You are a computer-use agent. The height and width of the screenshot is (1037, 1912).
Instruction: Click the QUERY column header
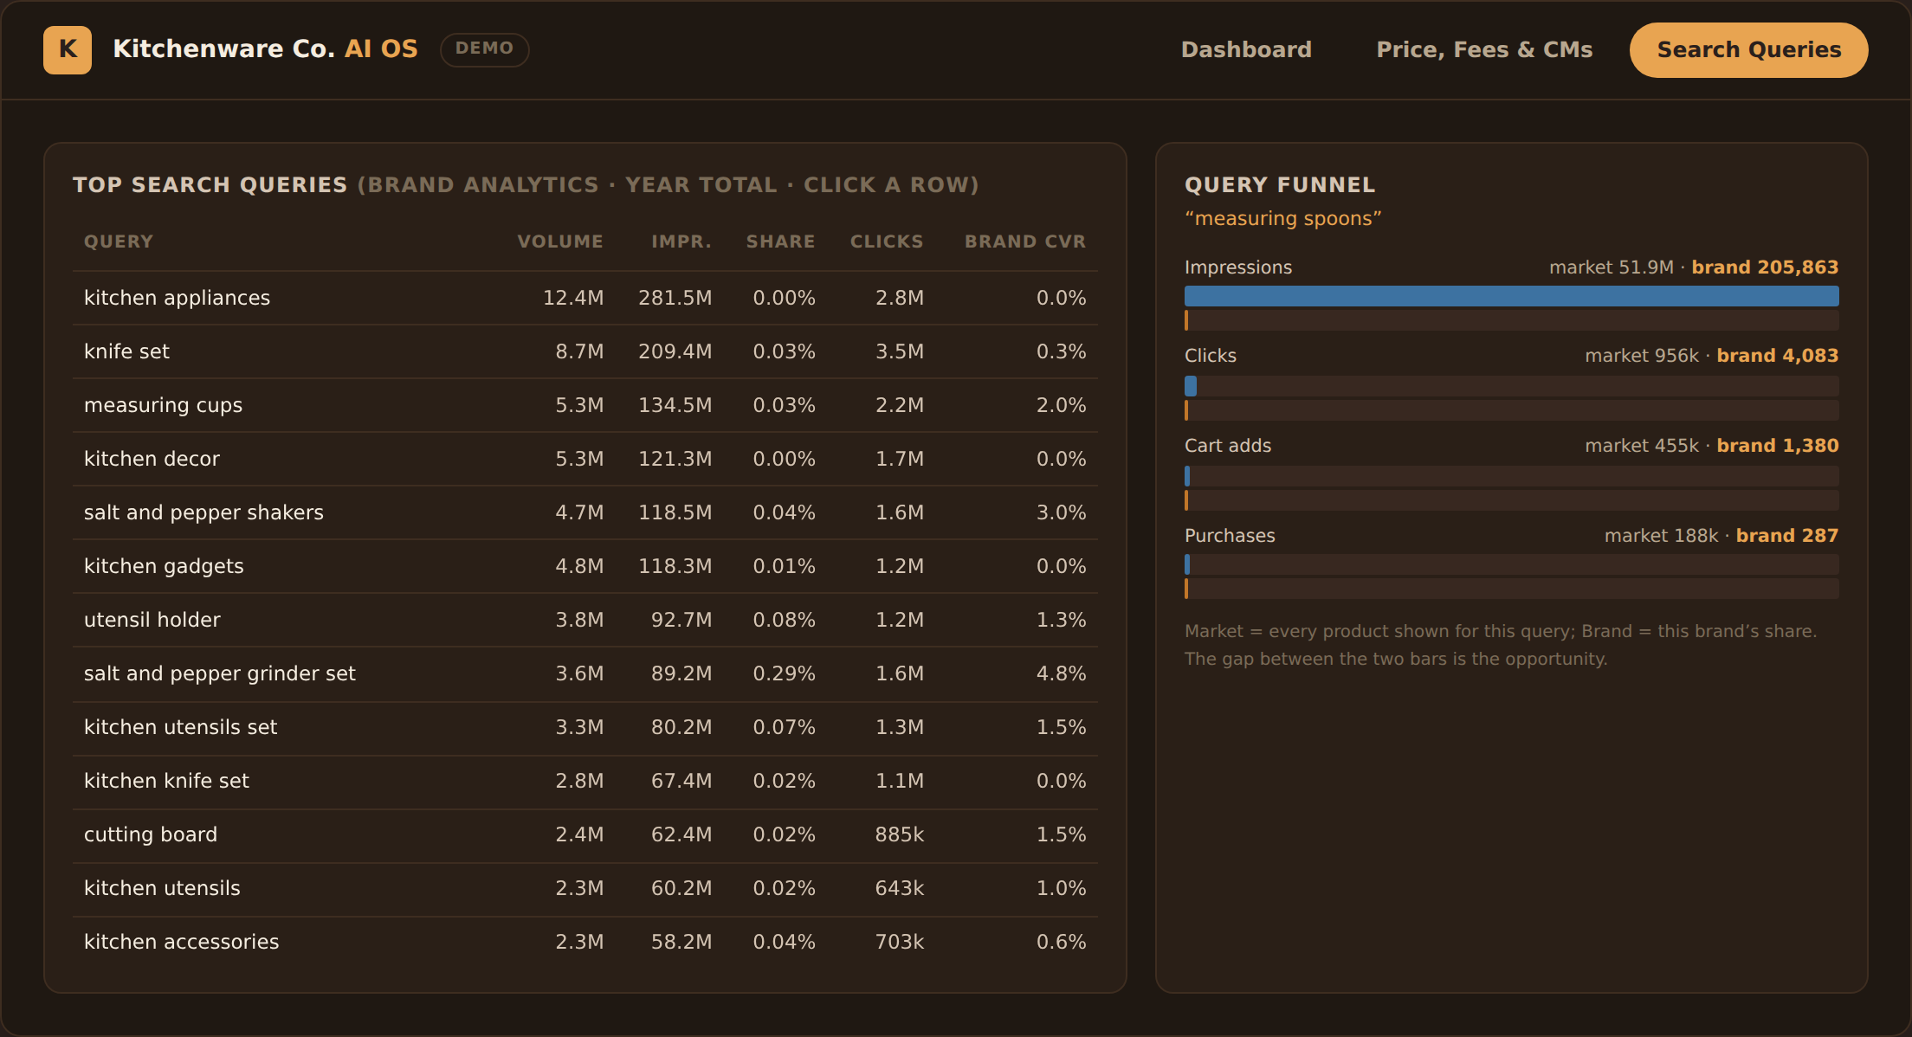[119, 242]
